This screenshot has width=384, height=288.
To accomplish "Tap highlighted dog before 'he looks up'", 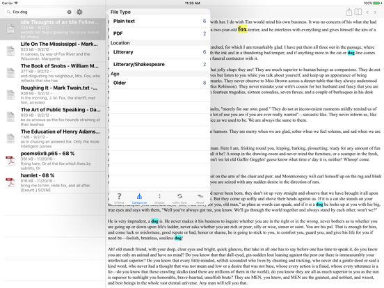I will coord(319,205).
